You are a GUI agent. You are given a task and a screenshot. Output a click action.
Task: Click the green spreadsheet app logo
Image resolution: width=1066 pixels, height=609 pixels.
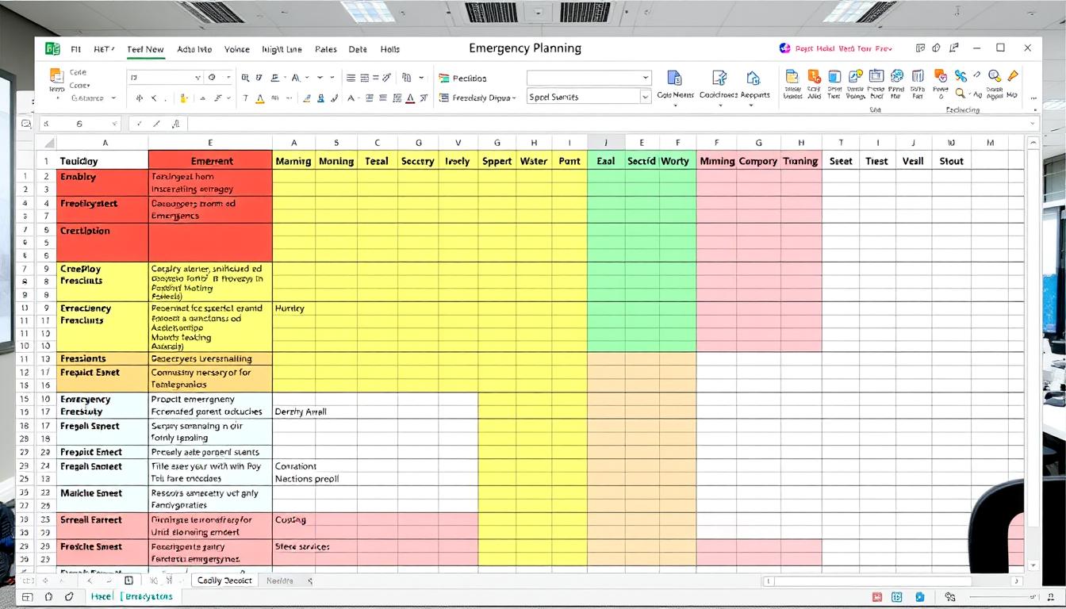point(53,49)
